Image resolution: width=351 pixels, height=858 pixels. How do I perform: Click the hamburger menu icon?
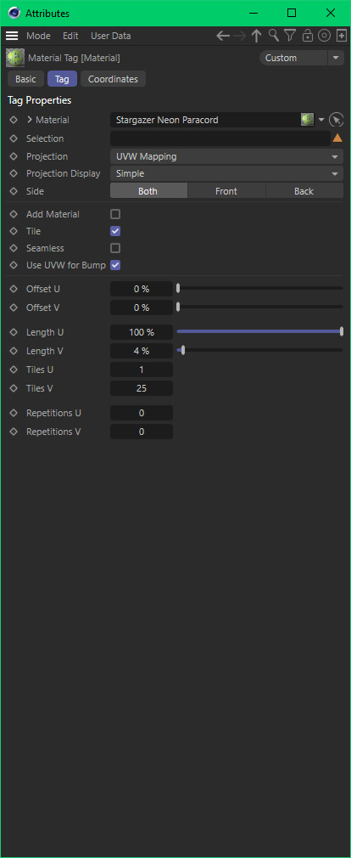12,37
